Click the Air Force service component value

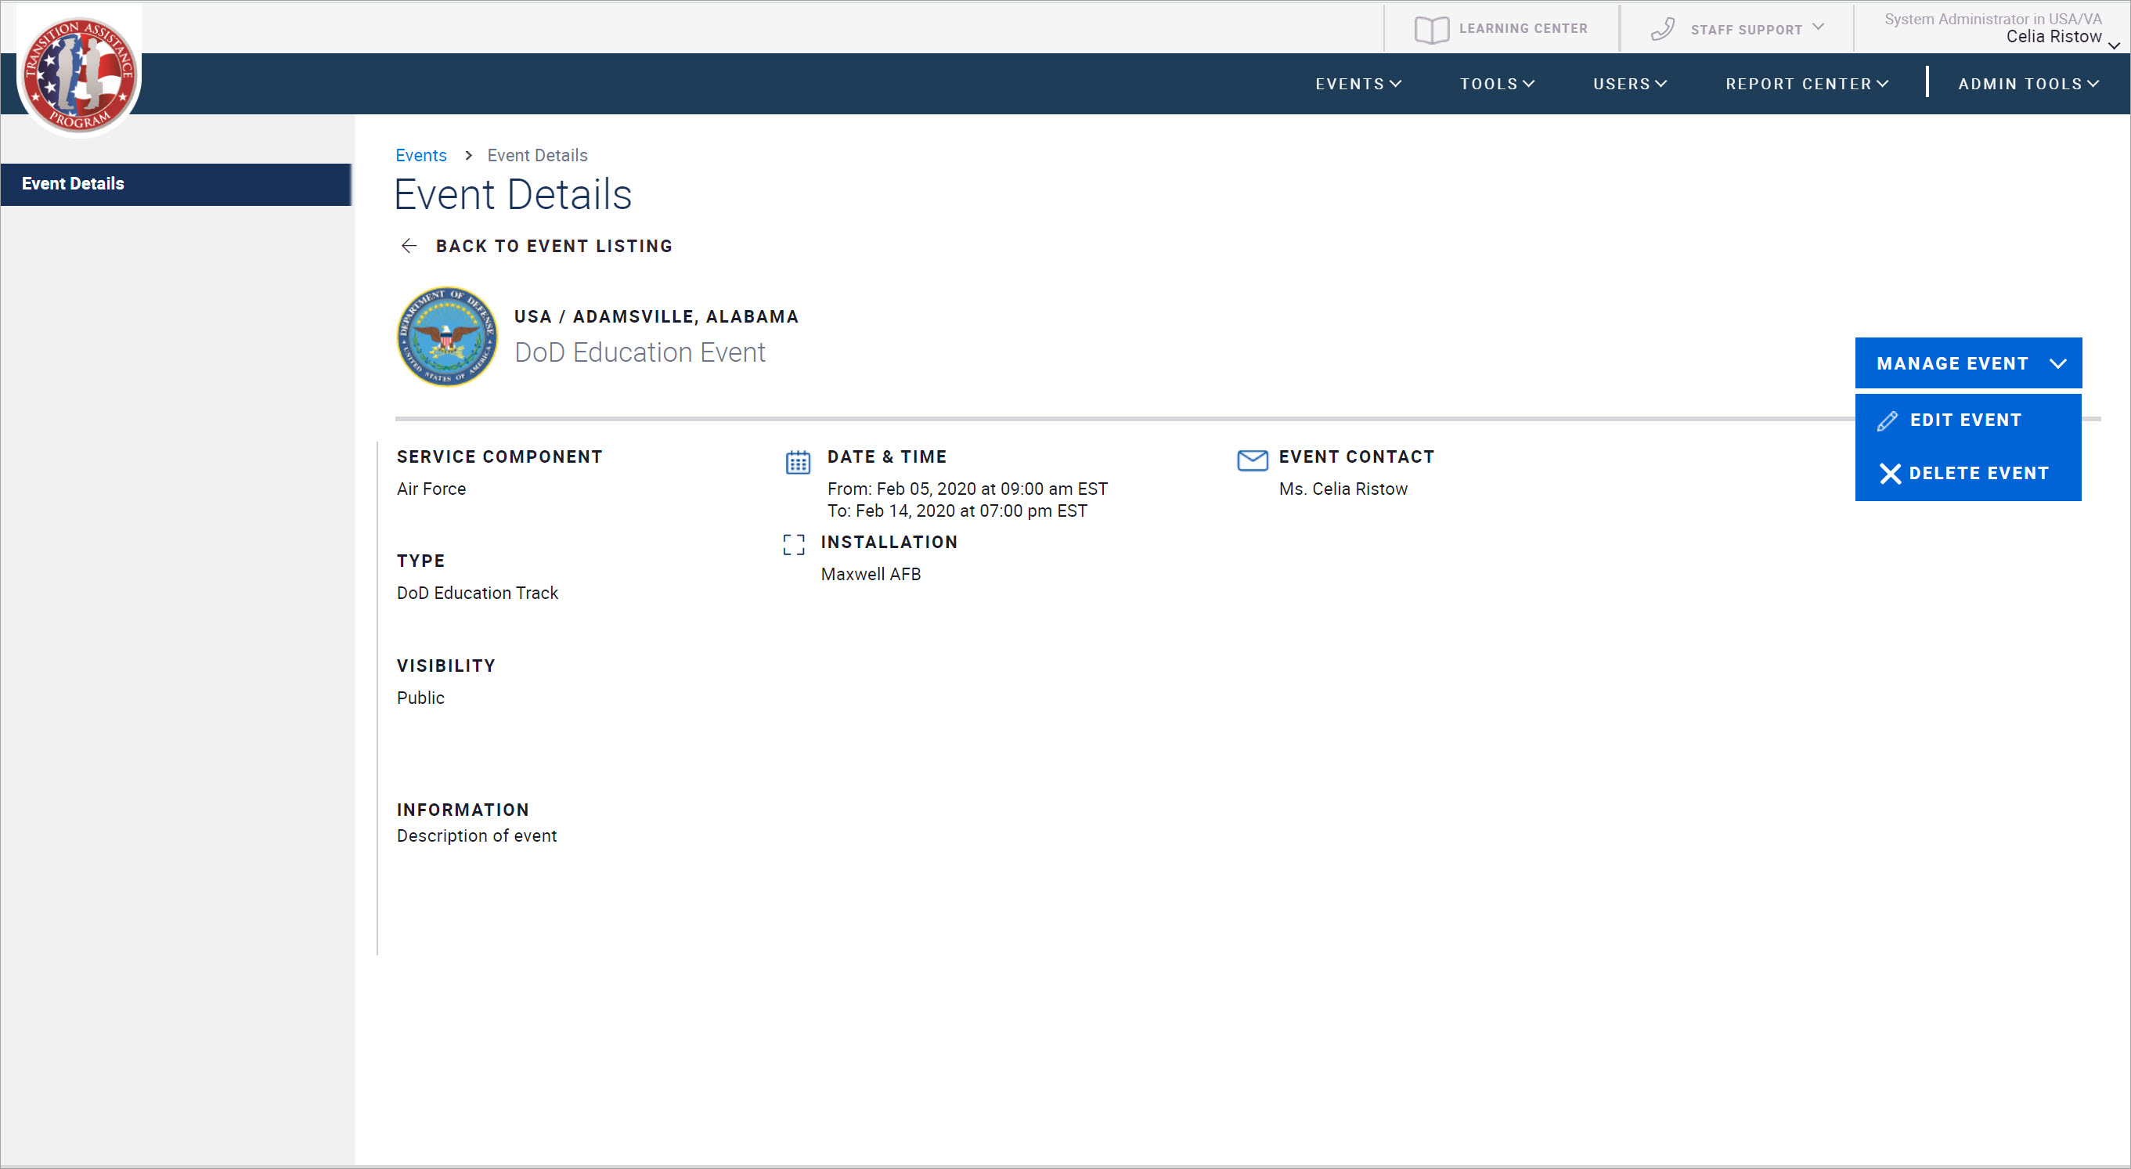coord(431,489)
